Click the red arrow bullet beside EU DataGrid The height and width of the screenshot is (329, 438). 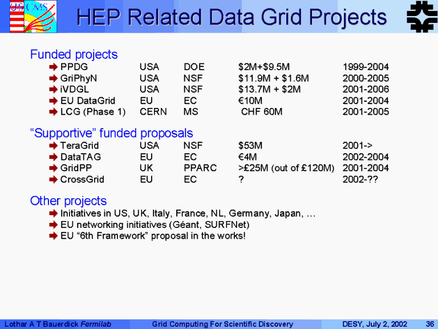coord(53,101)
